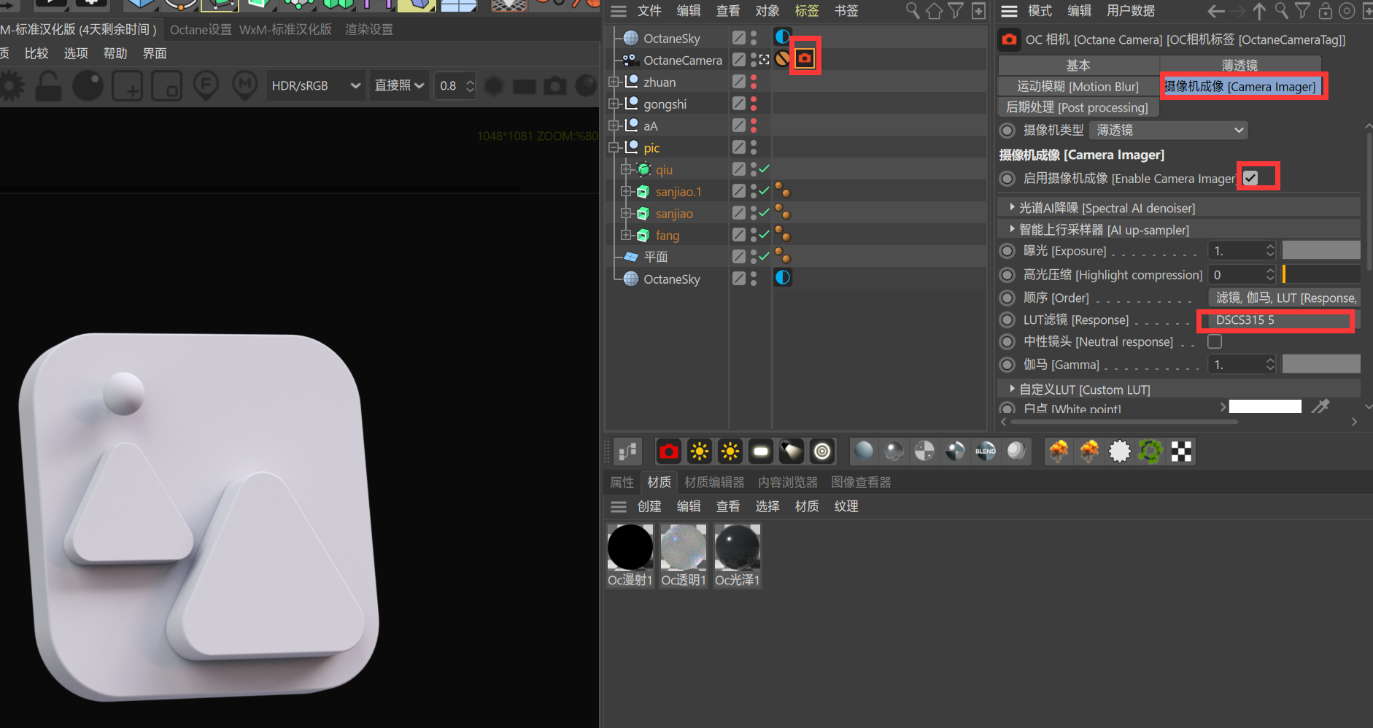
Task: Click the Octane environment tag on the first OctaneSky
Action: tap(782, 36)
